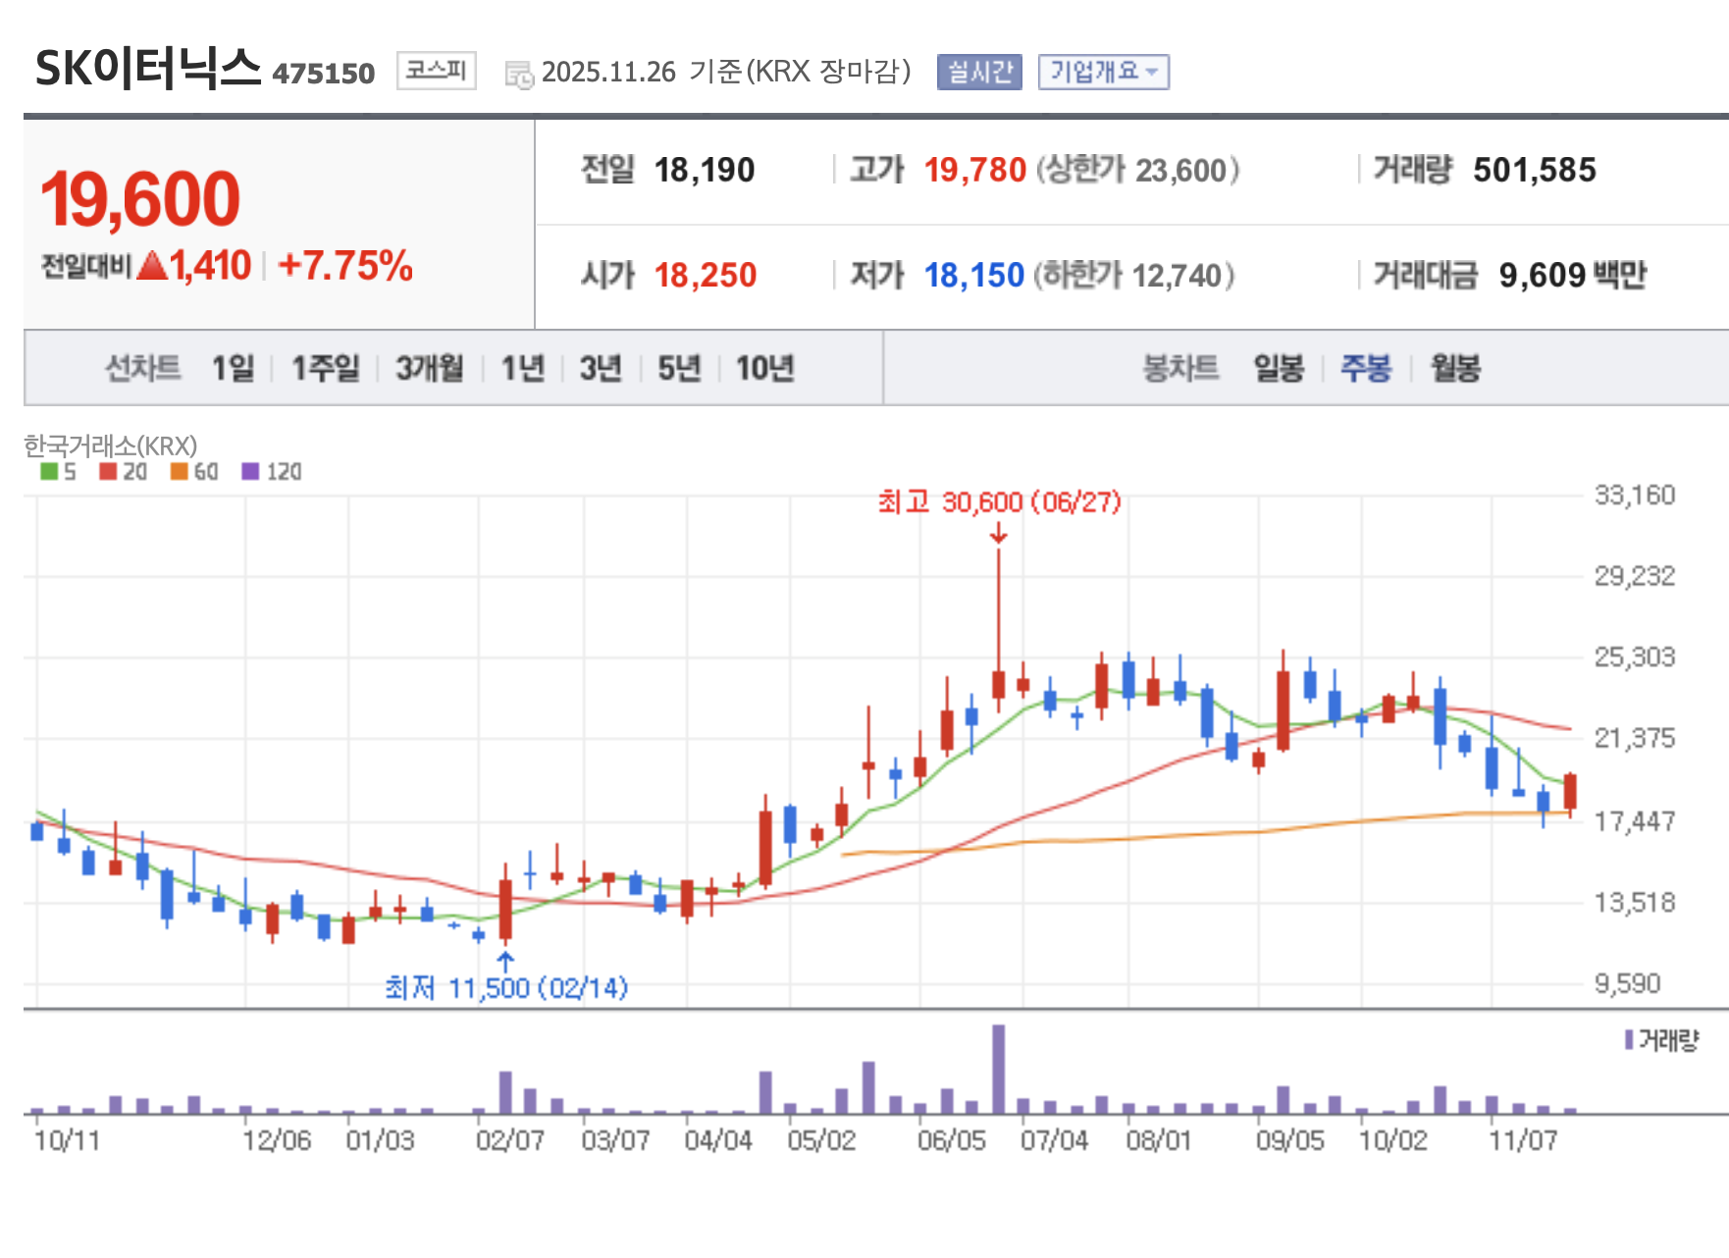Click the 저가 value 18,150
Image resolution: width=1729 pixels, height=1258 pixels.
click(x=974, y=275)
